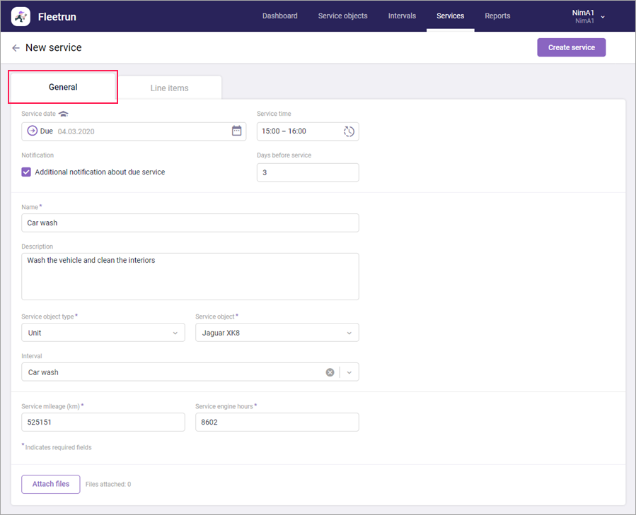This screenshot has width=636, height=515.
Task: Click the Days before service field
Action: tap(308, 172)
